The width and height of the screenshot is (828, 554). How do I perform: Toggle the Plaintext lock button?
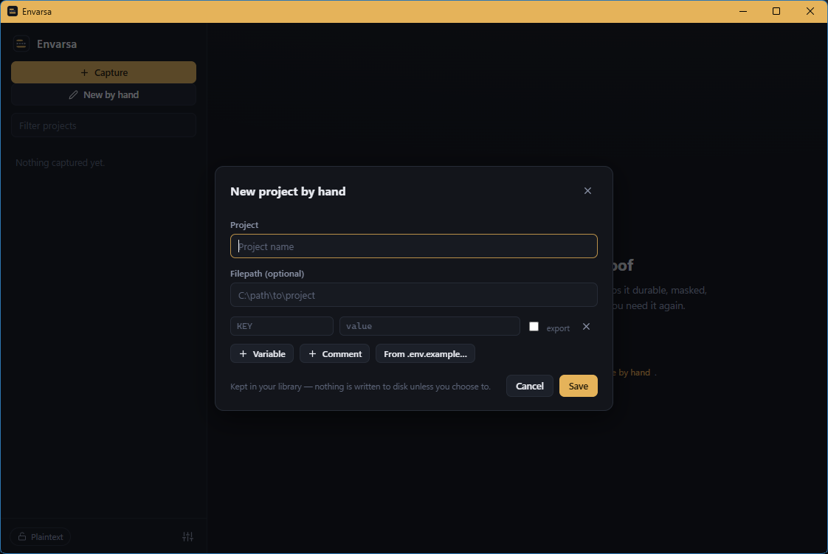pyautogui.click(x=40, y=536)
